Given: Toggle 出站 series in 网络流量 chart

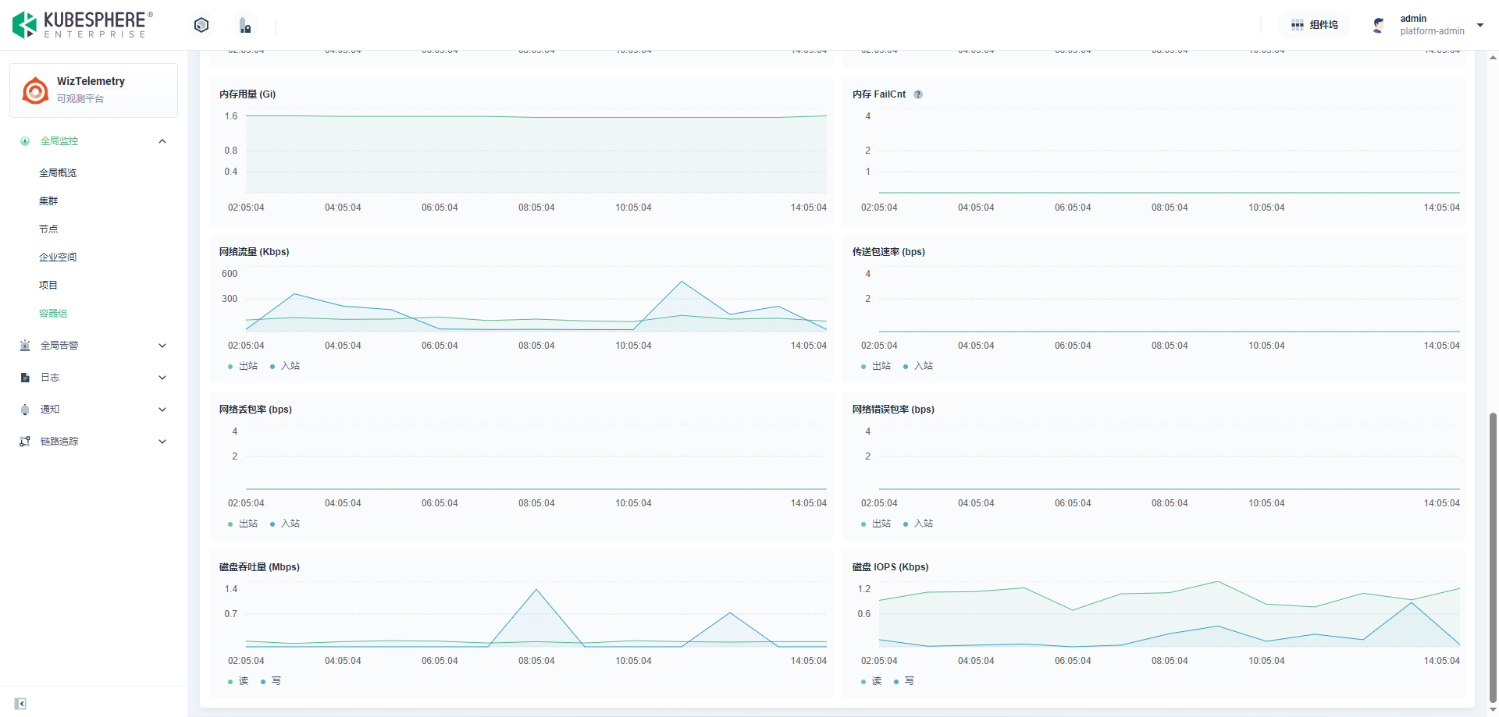Looking at the screenshot, I should point(243,366).
